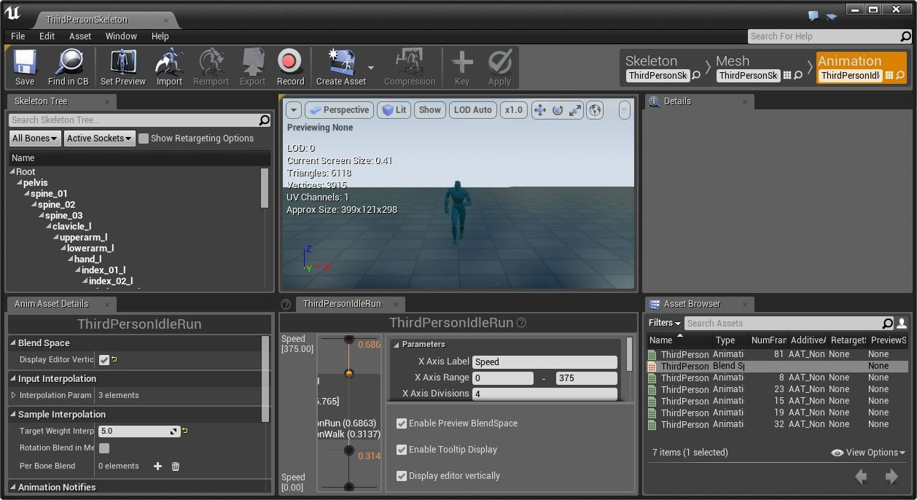The width and height of the screenshot is (917, 500).
Task: Click the X Axis Divisions field
Action: pyautogui.click(x=545, y=394)
